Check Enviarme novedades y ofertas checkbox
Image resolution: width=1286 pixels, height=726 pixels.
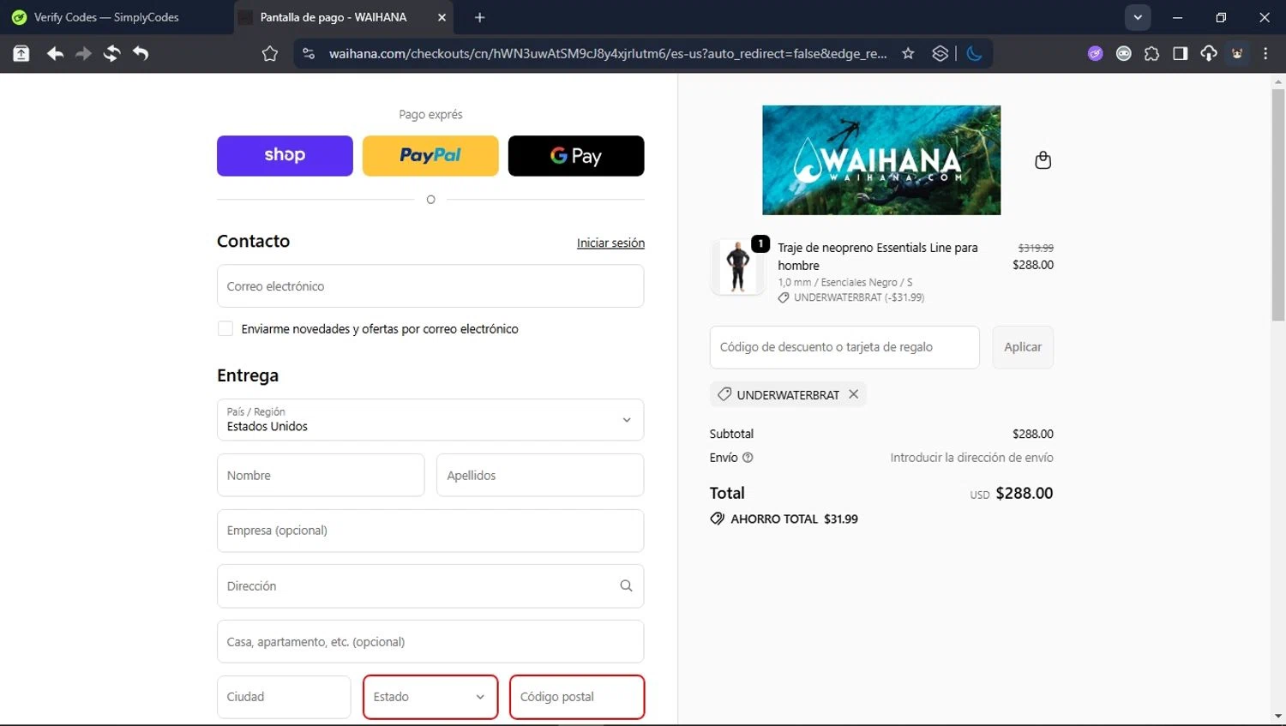(225, 328)
